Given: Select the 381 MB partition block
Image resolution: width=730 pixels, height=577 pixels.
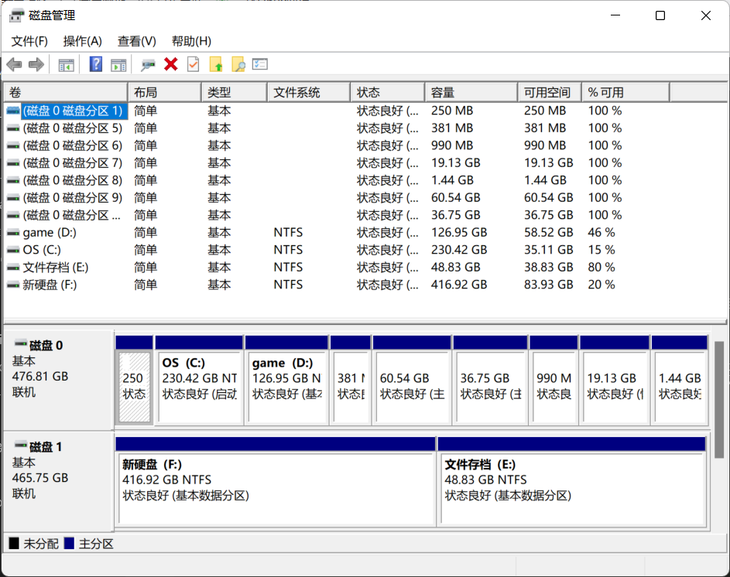Looking at the screenshot, I should (351, 388).
